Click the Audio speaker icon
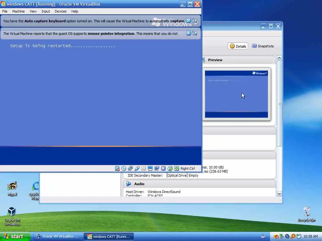This screenshot has width=322, height=241. click(129, 184)
